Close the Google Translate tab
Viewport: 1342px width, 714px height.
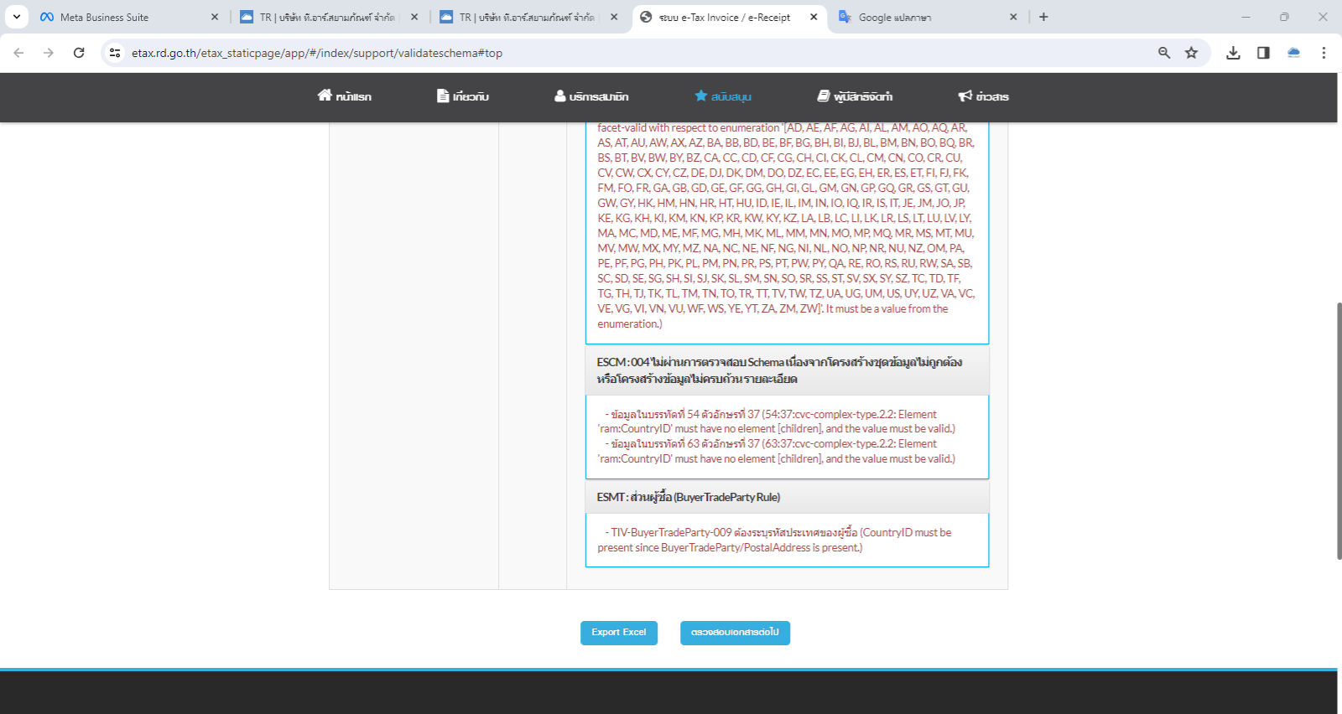pyautogui.click(x=1013, y=17)
